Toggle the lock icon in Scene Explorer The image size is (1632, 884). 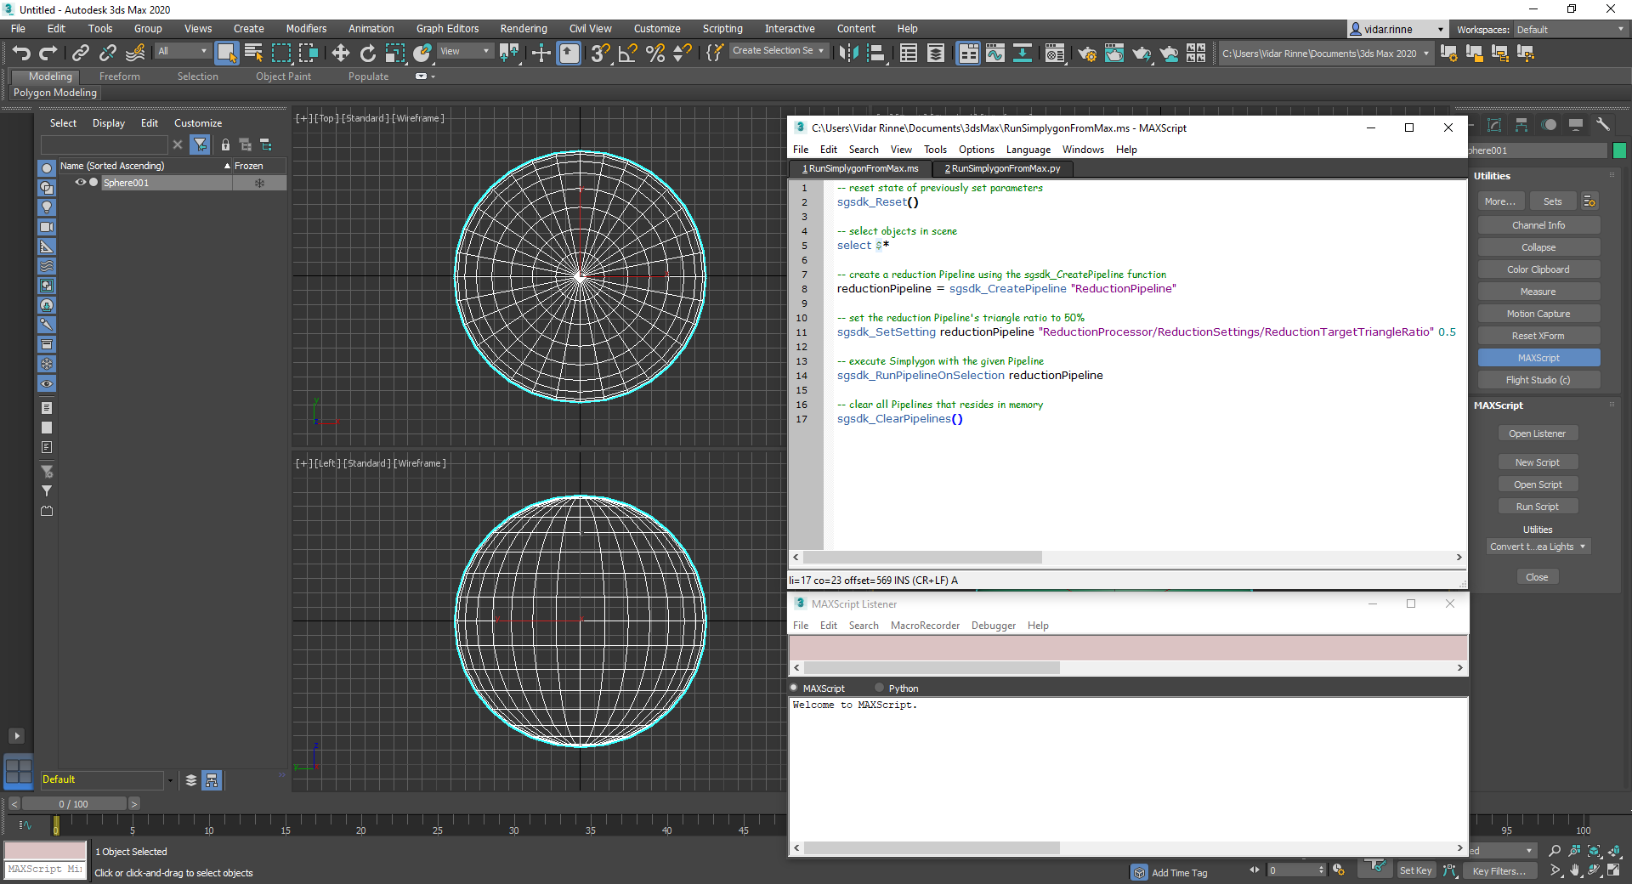225,144
